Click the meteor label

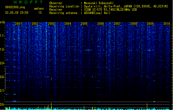point(39,9)
